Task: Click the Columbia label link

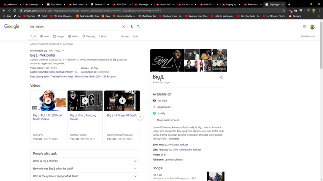Action: click(43, 72)
